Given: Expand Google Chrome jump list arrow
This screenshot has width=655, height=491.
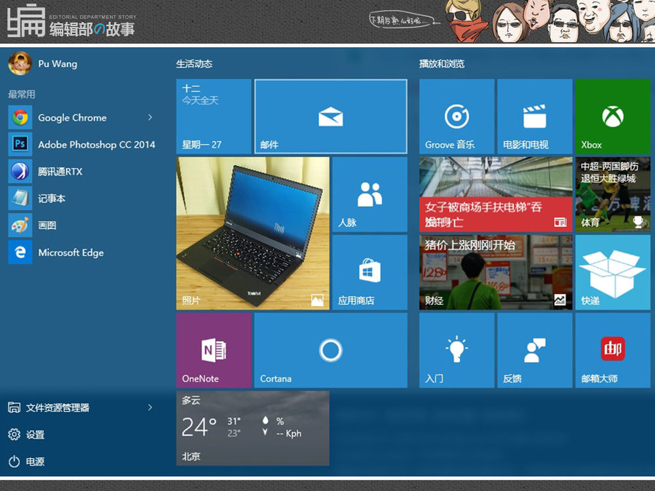Looking at the screenshot, I should pos(150,118).
